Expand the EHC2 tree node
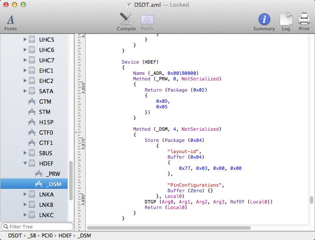Viewport: 315px width, 240px height. 25,81
